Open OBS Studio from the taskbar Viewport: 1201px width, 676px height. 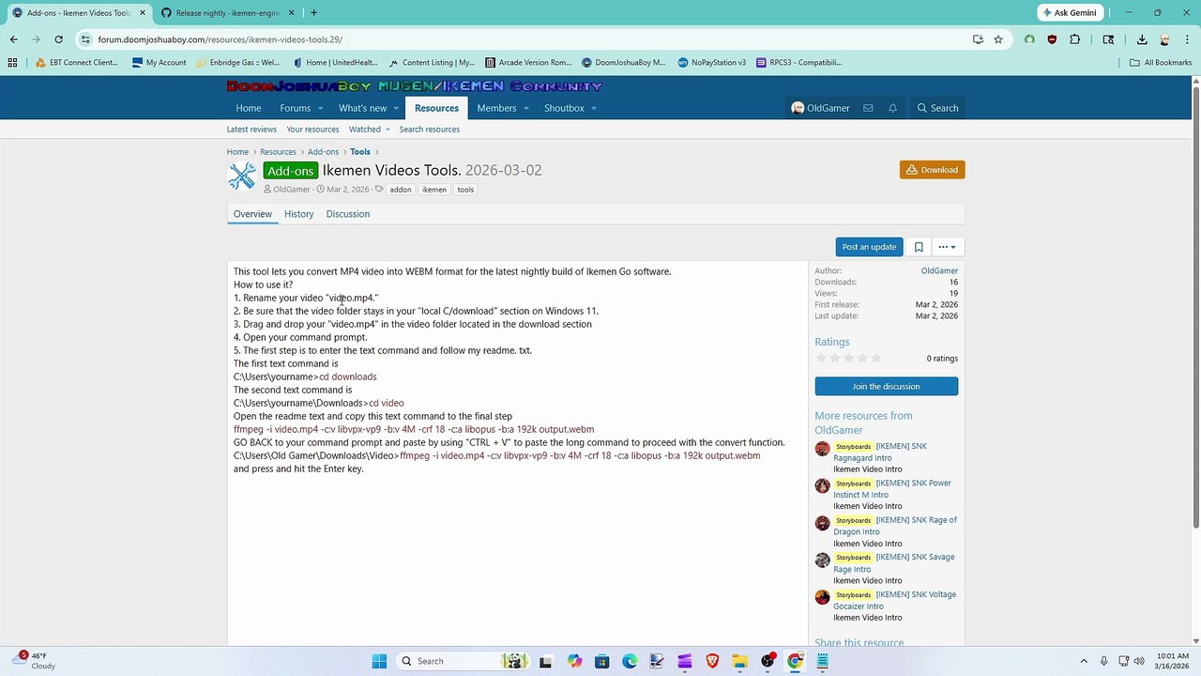click(768, 661)
